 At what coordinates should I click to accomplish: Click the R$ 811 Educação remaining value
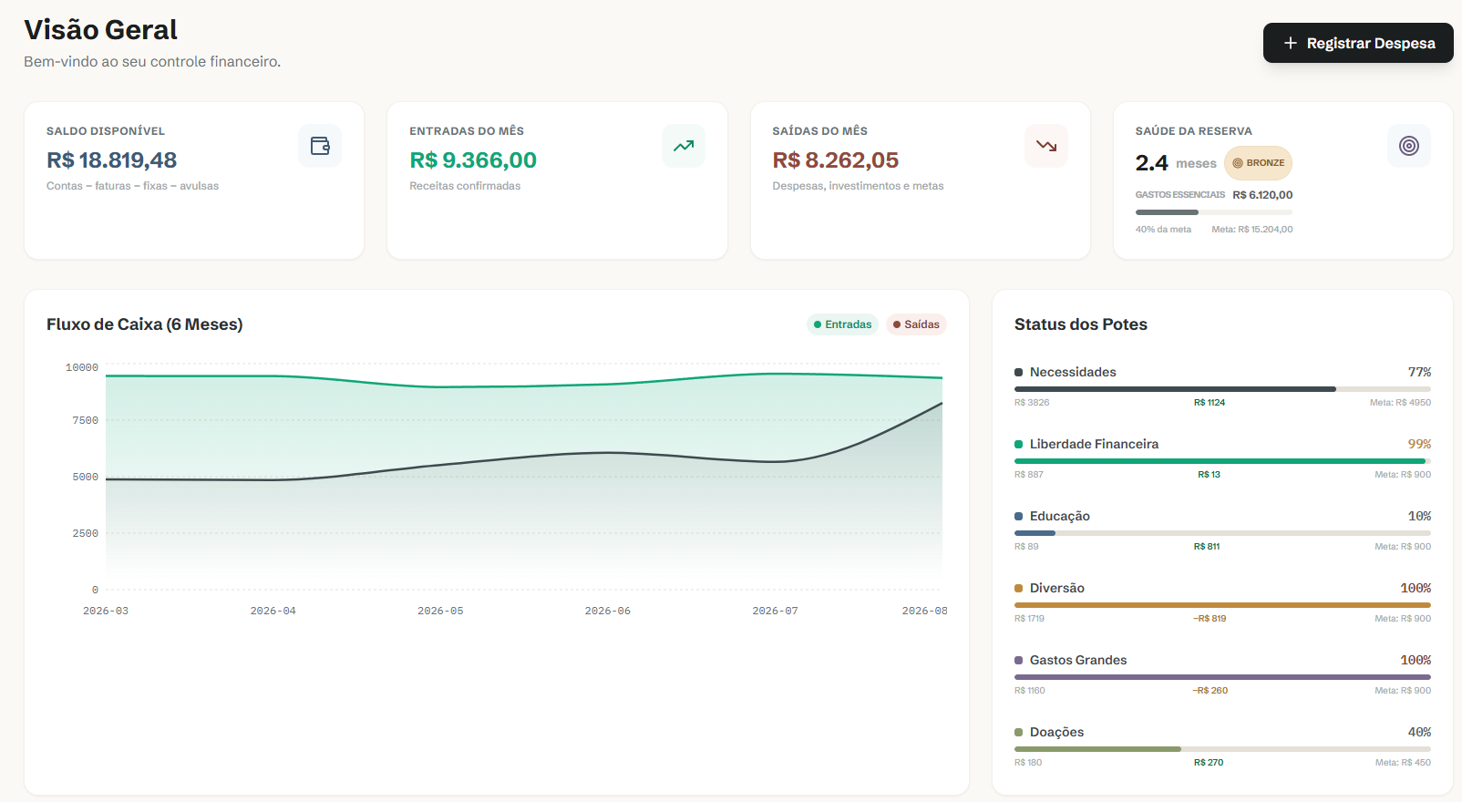click(1207, 547)
